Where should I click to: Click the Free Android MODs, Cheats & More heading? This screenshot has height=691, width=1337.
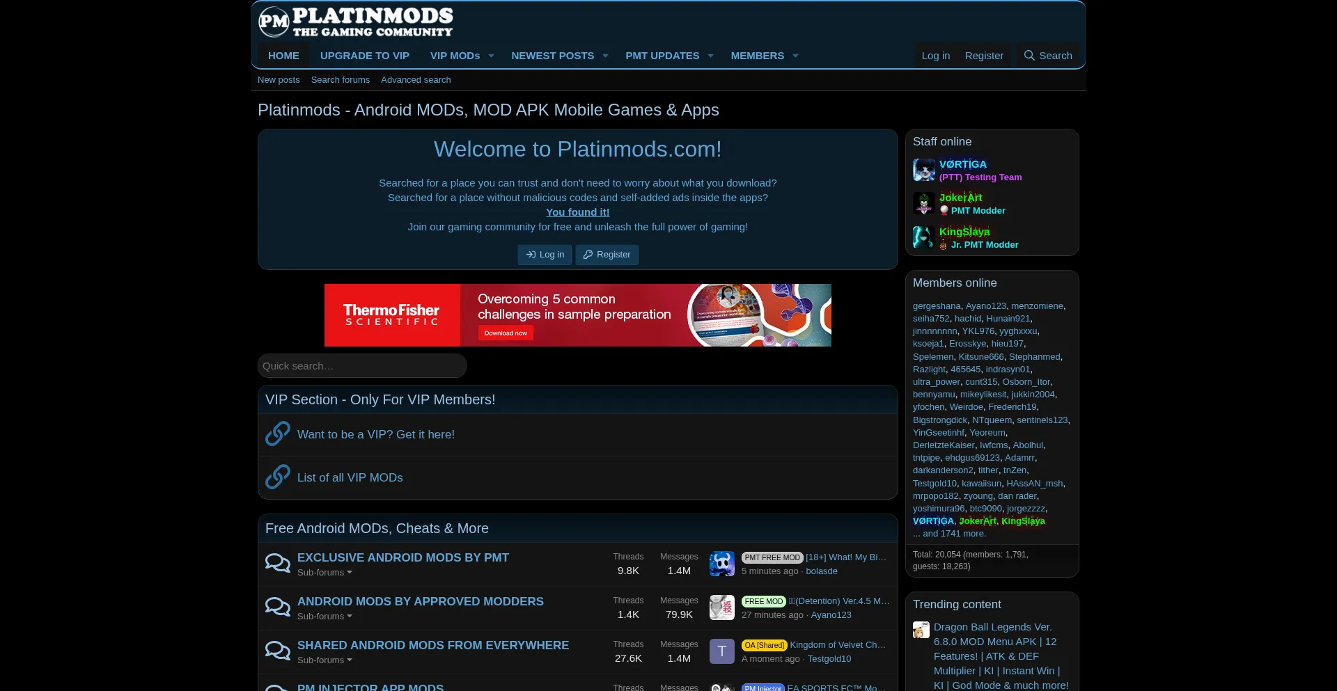[377, 528]
